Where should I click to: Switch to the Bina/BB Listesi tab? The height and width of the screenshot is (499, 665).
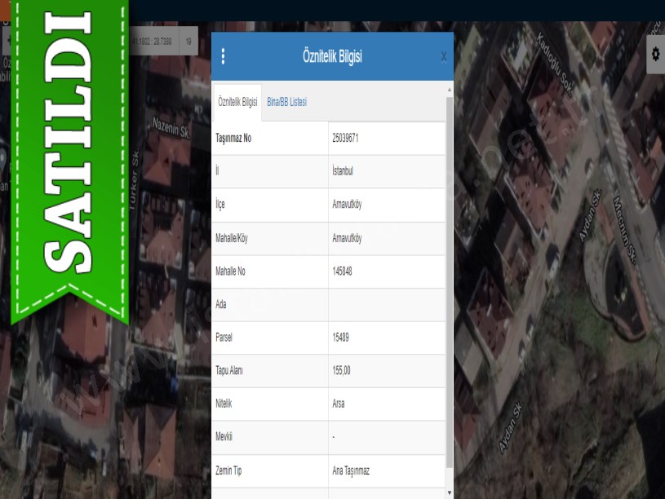[286, 102]
